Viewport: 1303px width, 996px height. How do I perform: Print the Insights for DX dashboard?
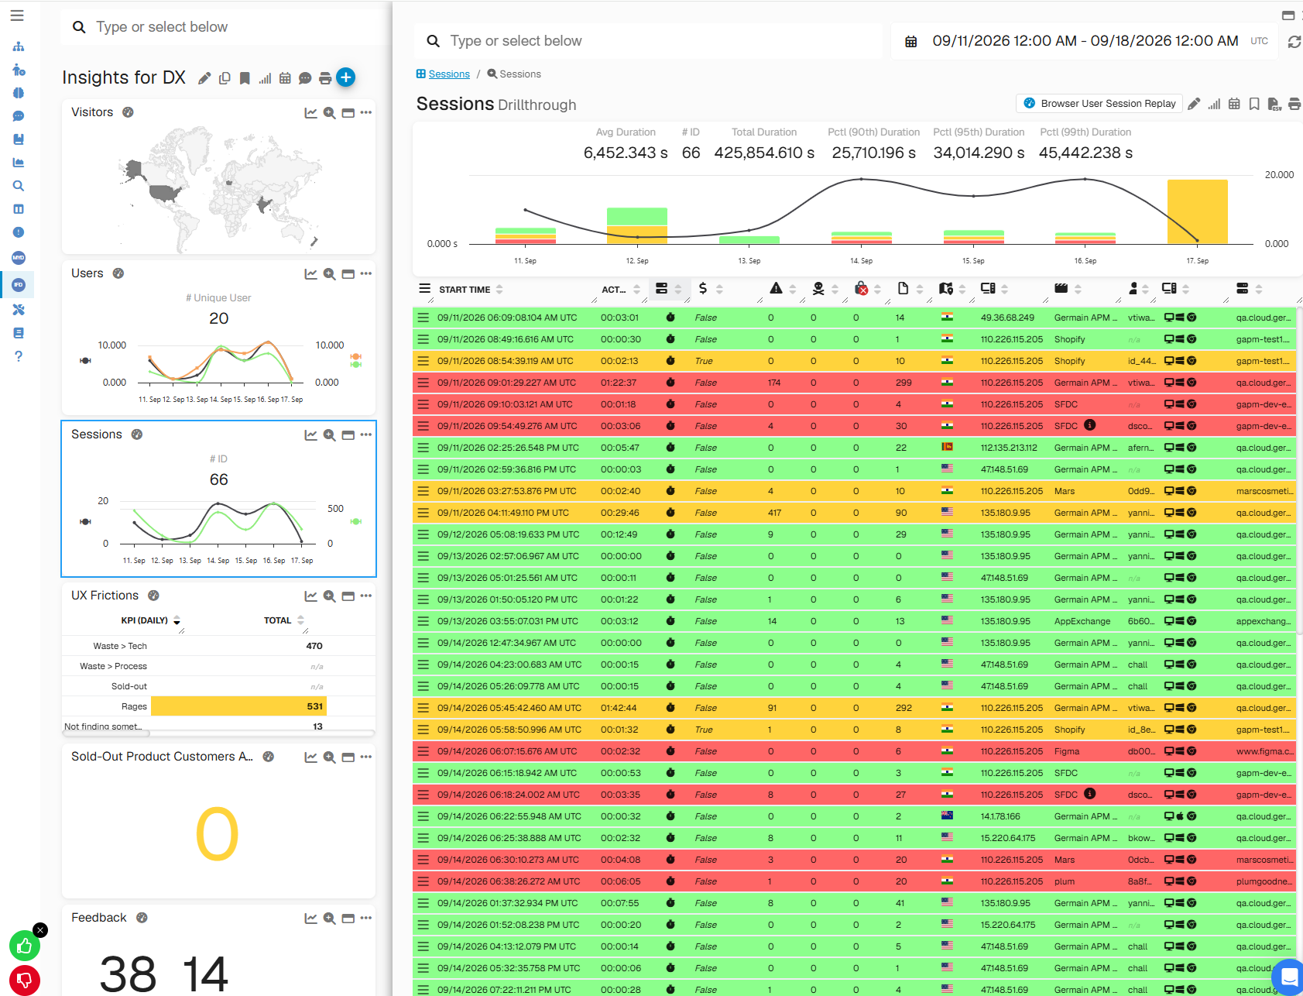click(x=325, y=78)
